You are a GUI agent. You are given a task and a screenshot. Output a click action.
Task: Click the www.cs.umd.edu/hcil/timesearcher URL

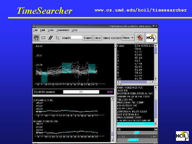(x=141, y=10)
